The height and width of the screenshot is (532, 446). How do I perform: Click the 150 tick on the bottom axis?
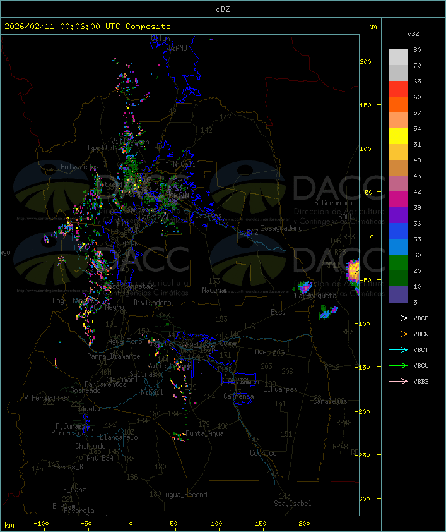click(261, 524)
